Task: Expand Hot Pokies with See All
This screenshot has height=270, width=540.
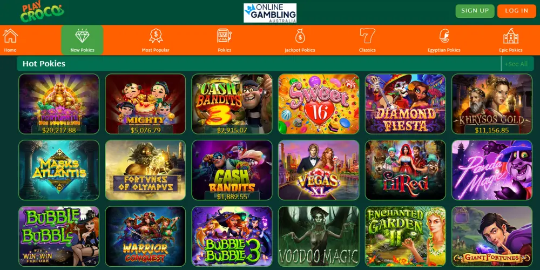Action: [x=516, y=64]
